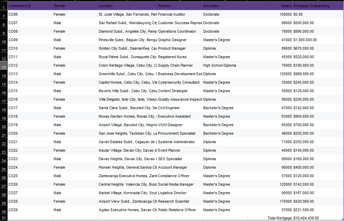The image size is (344, 221).
Task: Click the $1,000,000.00 mortgage cell
Action: pyautogui.click(x=318, y=40)
